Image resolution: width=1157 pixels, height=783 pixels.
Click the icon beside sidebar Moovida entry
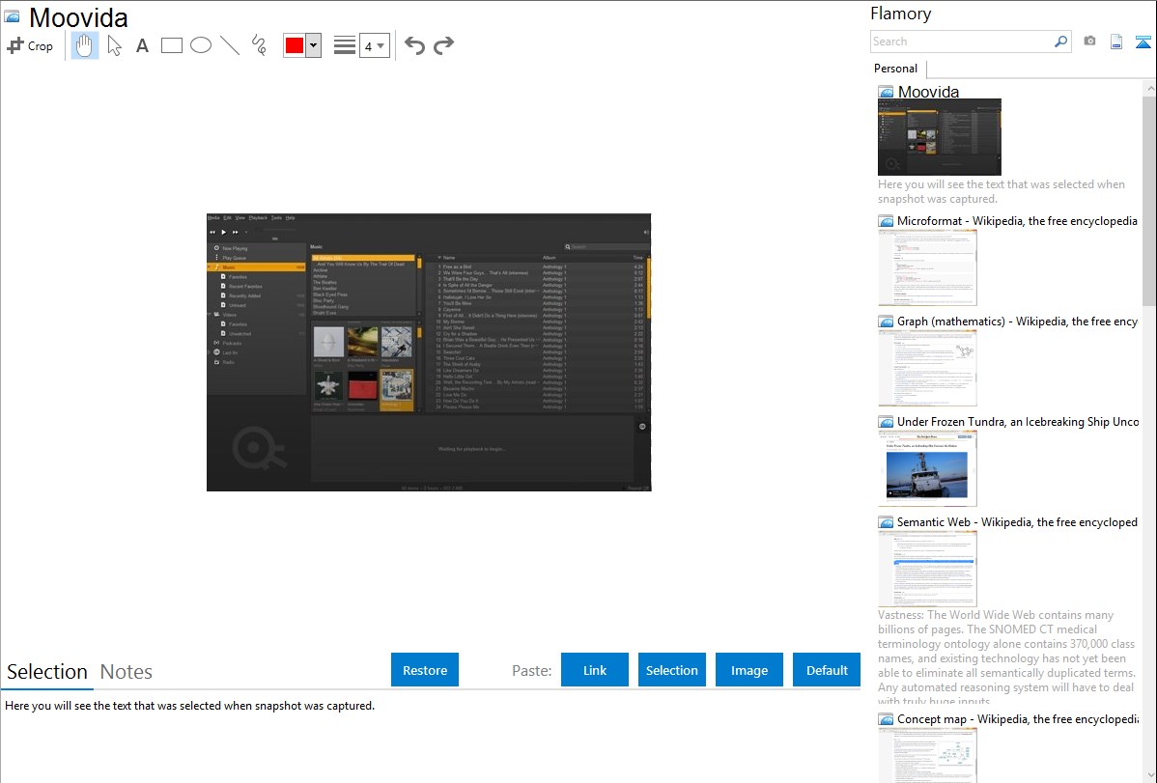pos(887,93)
